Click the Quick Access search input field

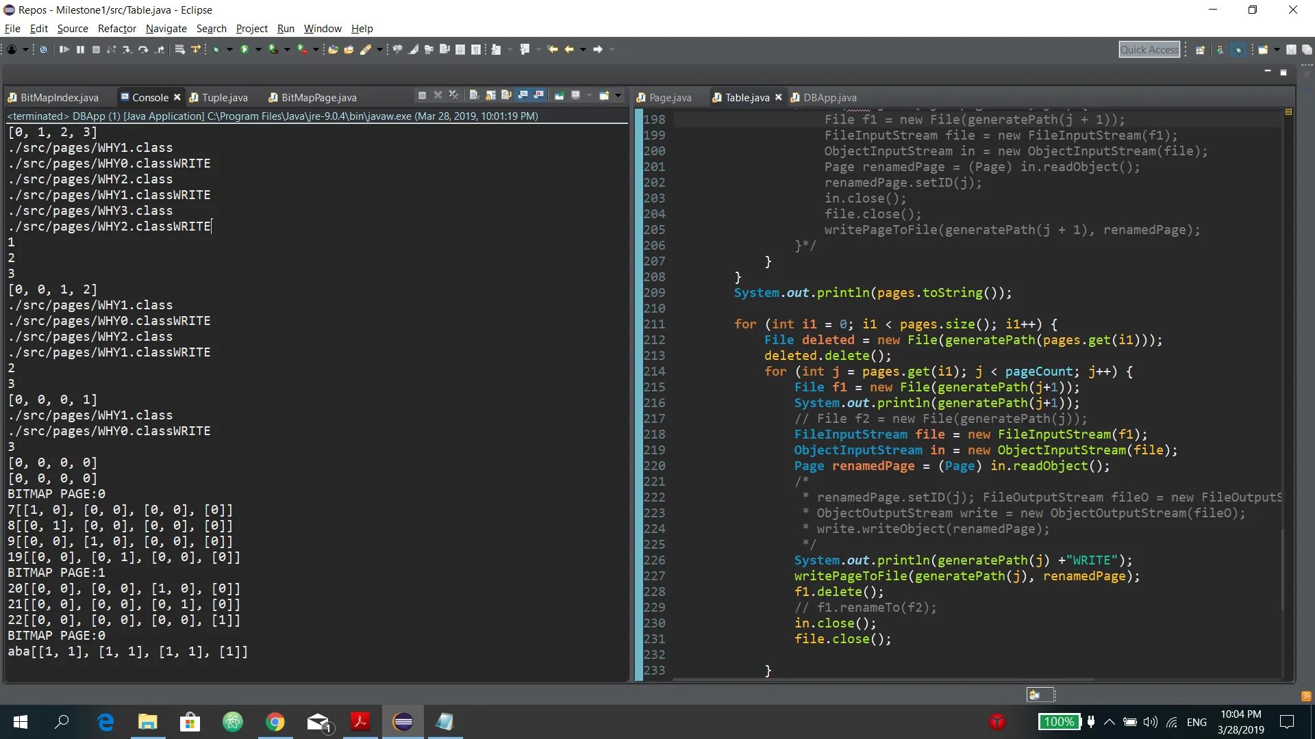(x=1151, y=49)
